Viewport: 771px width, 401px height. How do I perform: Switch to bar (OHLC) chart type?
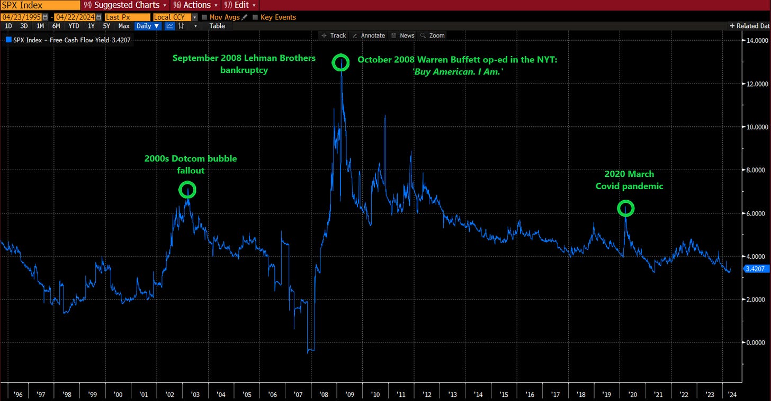point(181,26)
